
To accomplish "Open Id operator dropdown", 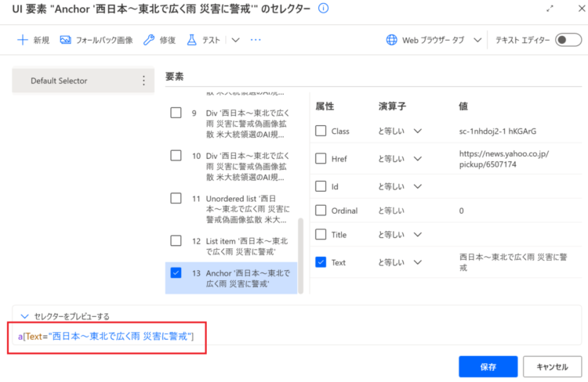I will [418, 186].
